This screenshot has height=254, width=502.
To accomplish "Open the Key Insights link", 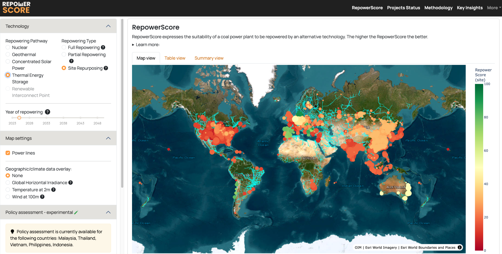I will tap(470, 8).
